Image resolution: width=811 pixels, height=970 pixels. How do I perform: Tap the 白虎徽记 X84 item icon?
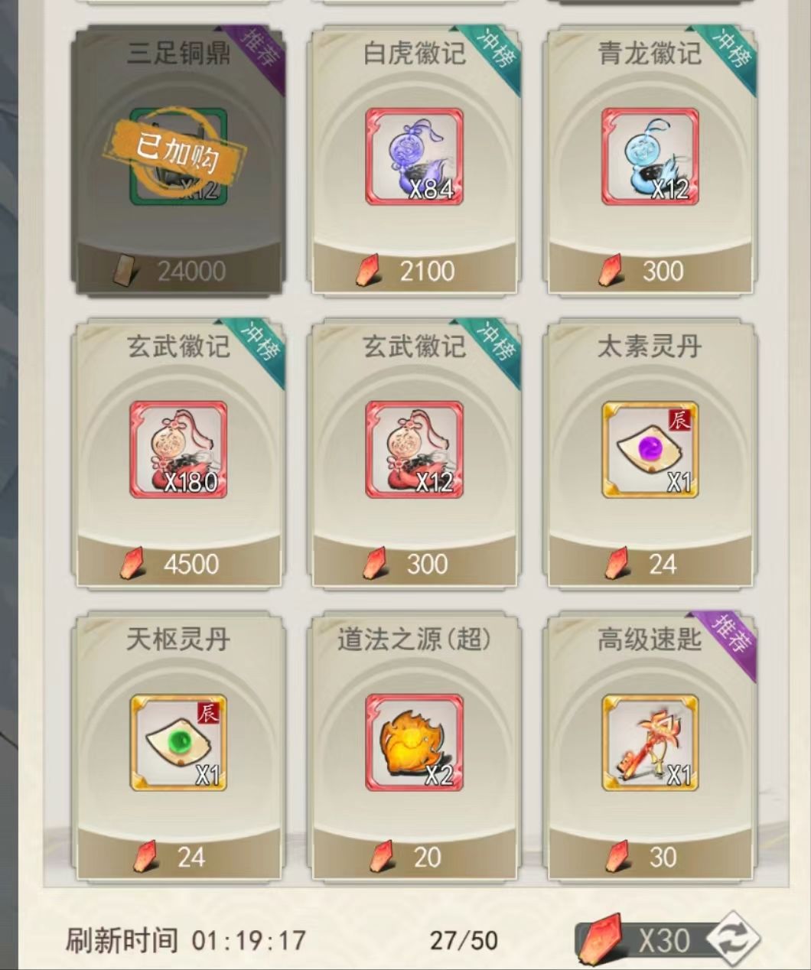(x=414, y=157)
